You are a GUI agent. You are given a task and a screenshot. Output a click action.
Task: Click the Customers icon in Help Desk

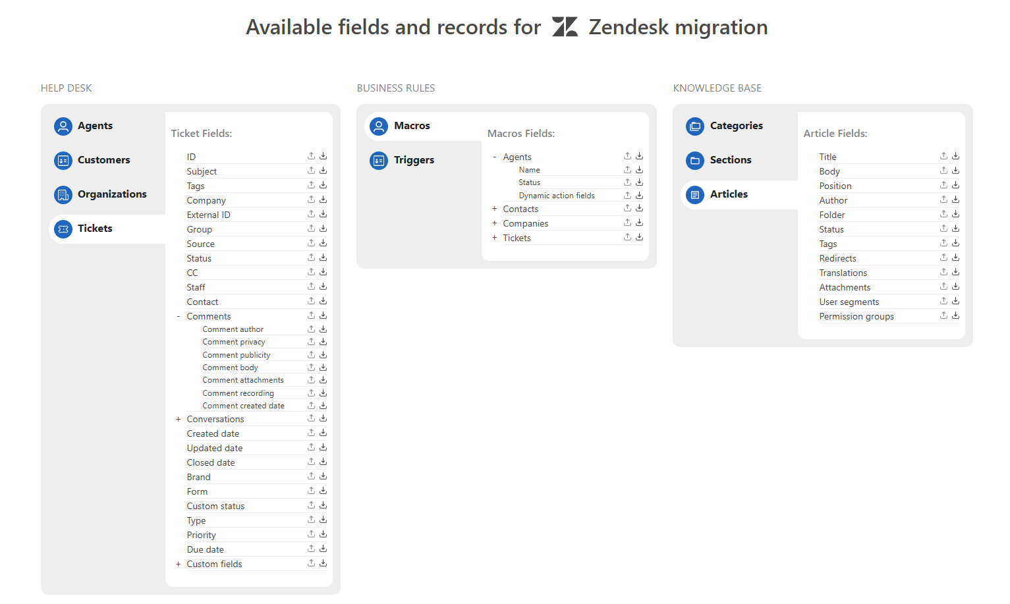coord(63,160)
